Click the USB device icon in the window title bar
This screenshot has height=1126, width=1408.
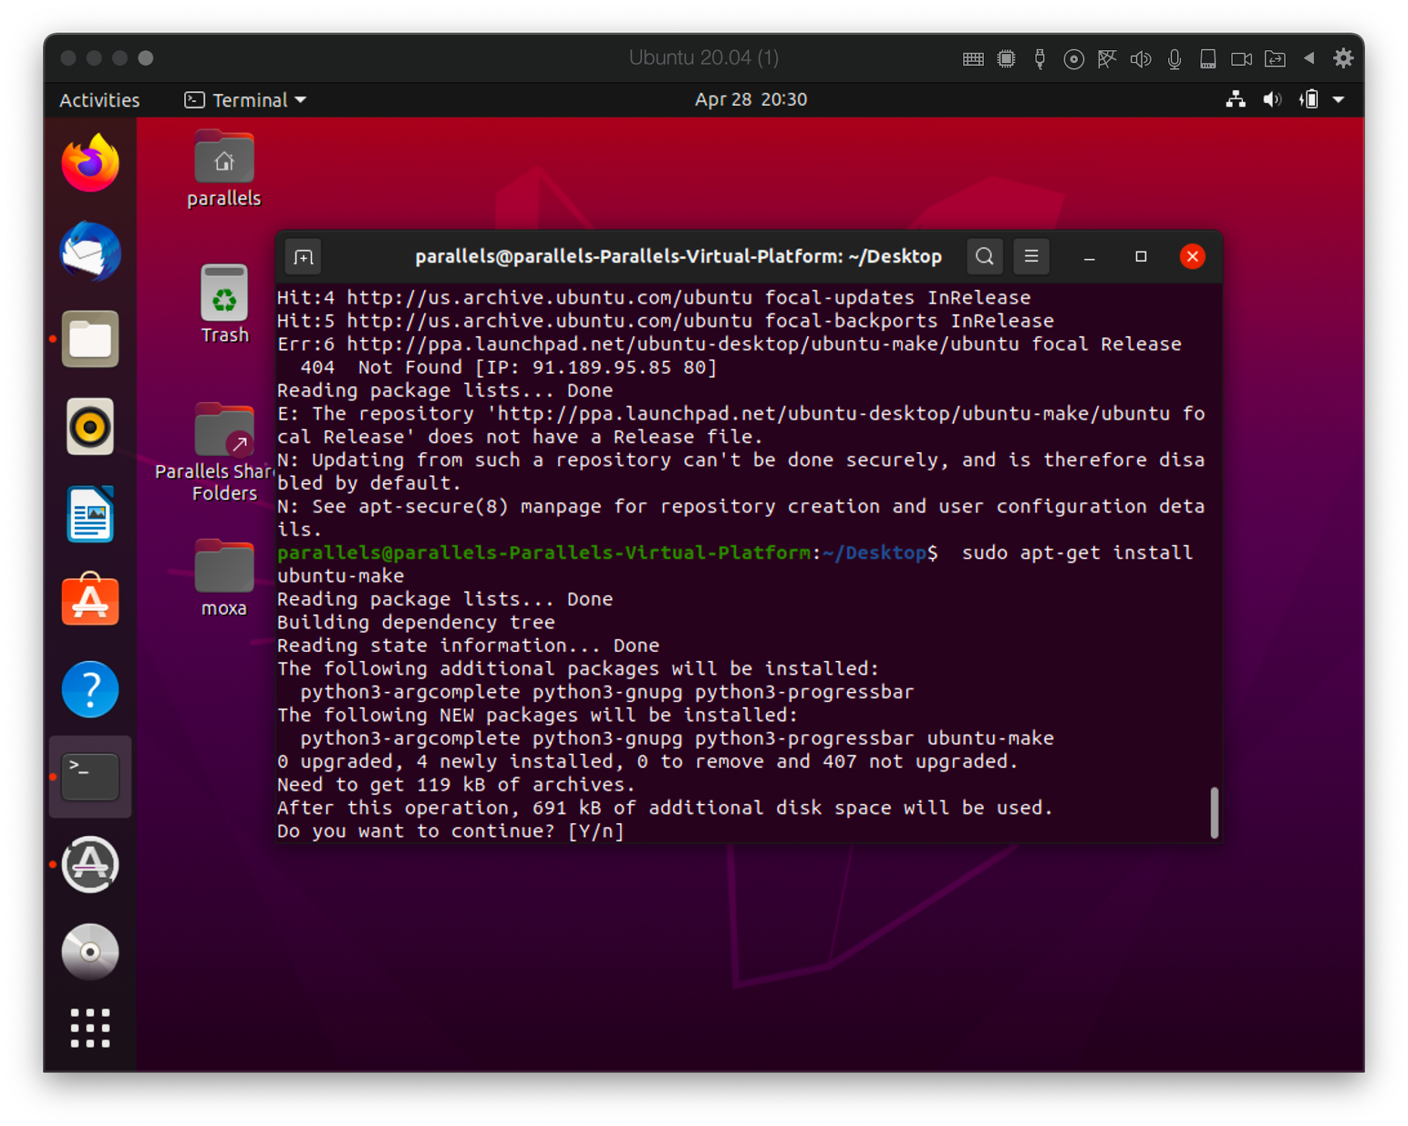(1039, 58)
